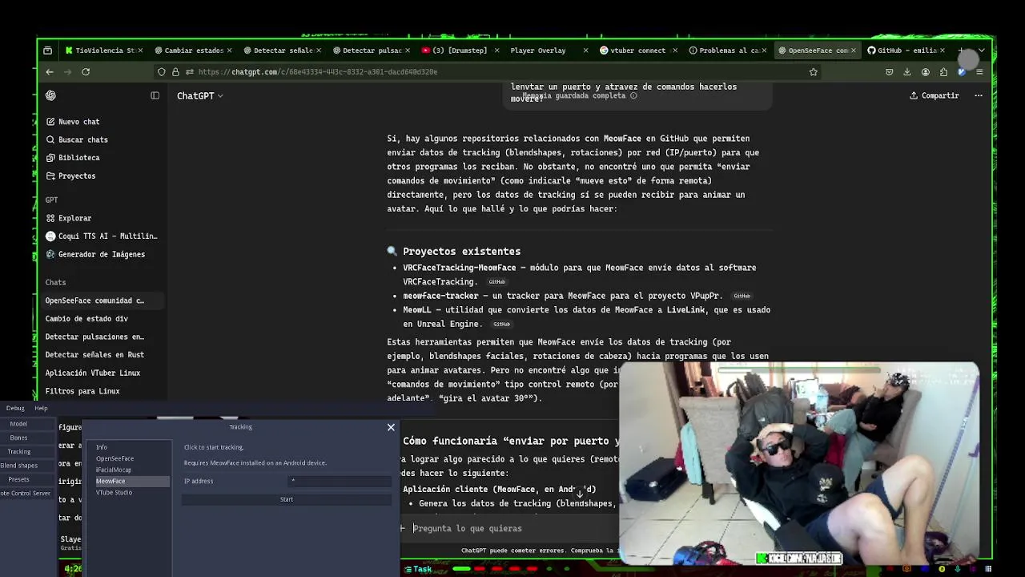Click the Biblioteca icon in sidebar
The width and height of the screenshot is (1025, 577).
pos(50,158)
